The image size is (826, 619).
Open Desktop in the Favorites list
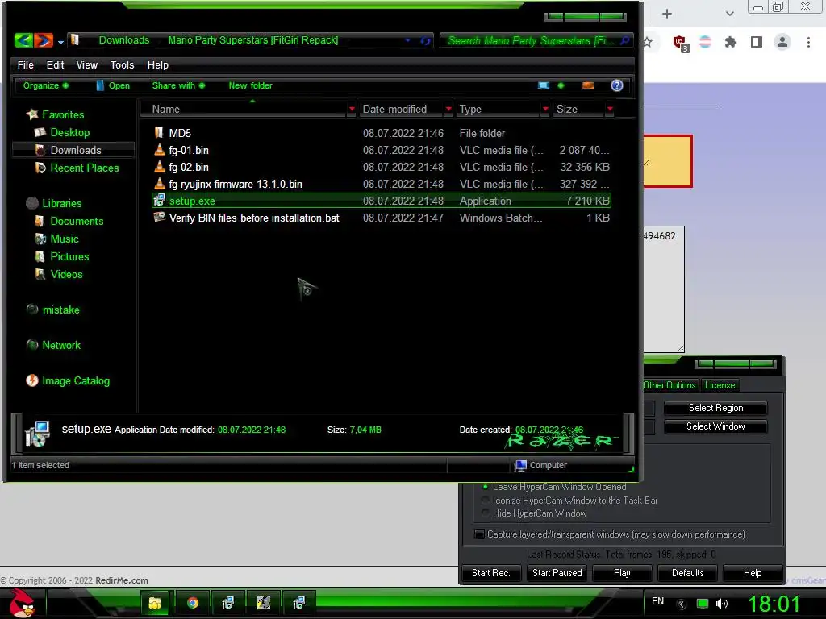[x=69, y=132]
